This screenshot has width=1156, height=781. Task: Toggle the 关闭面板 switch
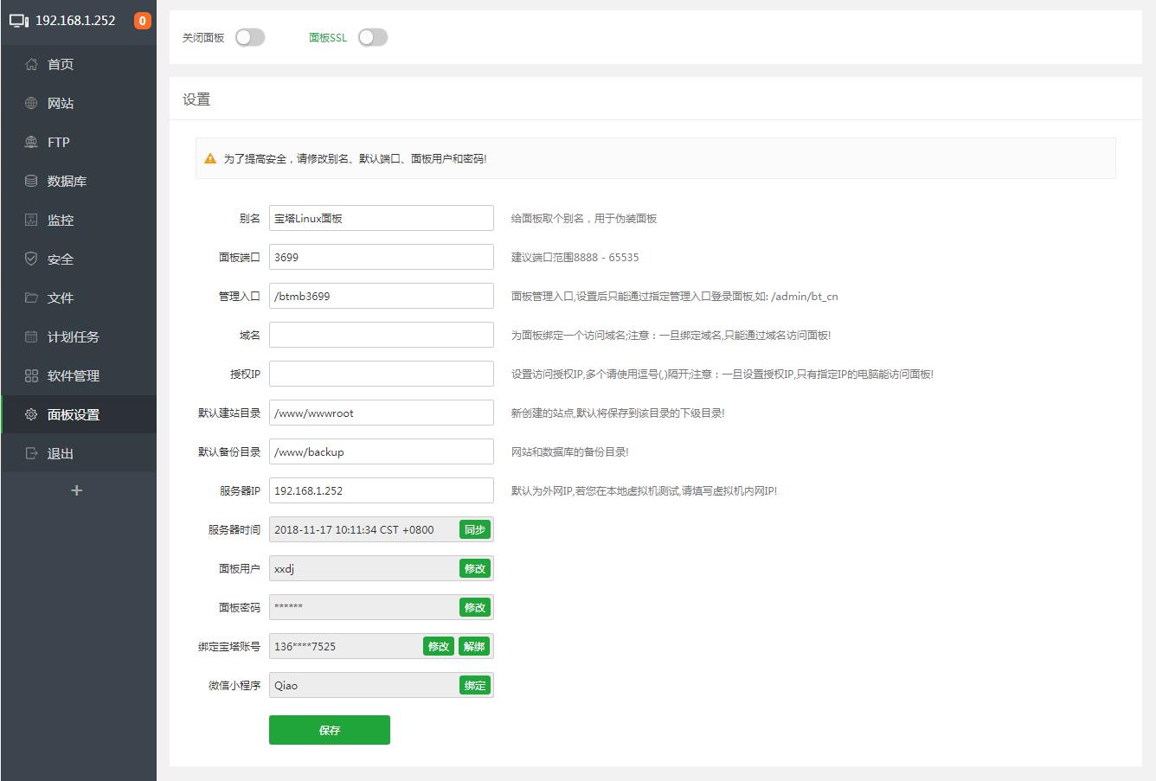tap(250, 37)
